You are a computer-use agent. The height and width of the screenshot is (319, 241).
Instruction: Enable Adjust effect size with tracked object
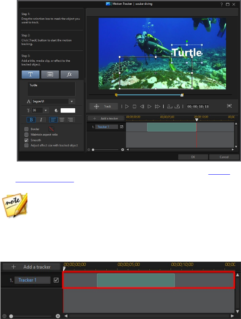tap(26, 145)
